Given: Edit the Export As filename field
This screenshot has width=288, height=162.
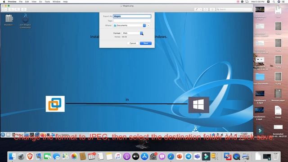Looking at the screenshot, I should (132, 16).
